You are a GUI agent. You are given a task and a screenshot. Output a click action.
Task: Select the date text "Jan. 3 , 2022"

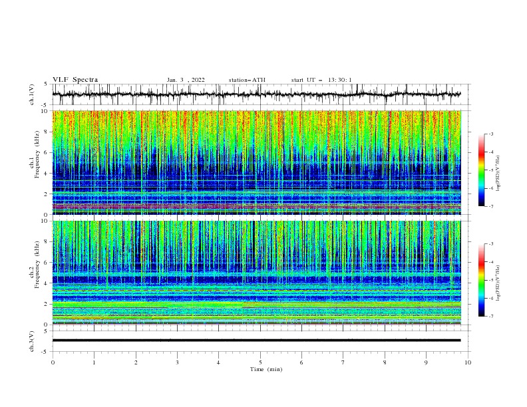click(186, 80)
